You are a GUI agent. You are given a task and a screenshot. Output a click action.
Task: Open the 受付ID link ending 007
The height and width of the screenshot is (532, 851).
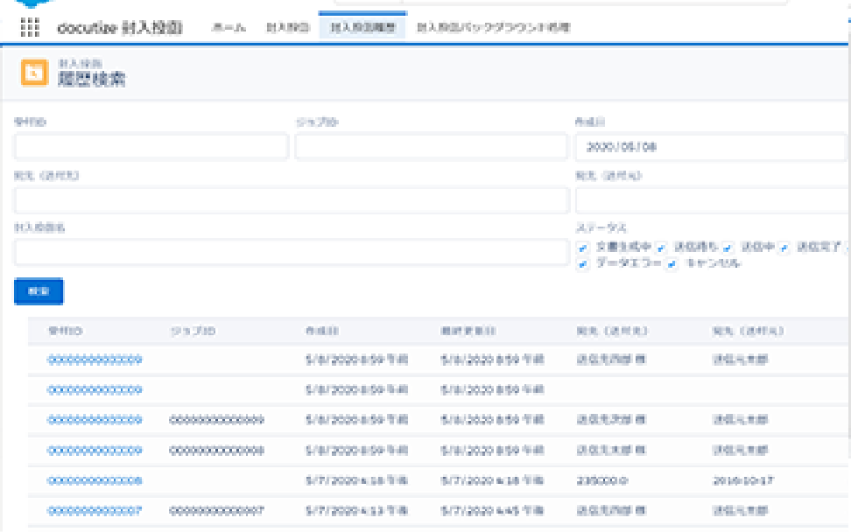(x=95, y=510)
